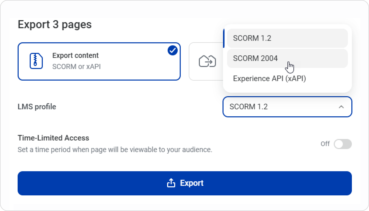Click the LMS profile label
Viewport: 369px width, 211px height.
tap(37, 107)
